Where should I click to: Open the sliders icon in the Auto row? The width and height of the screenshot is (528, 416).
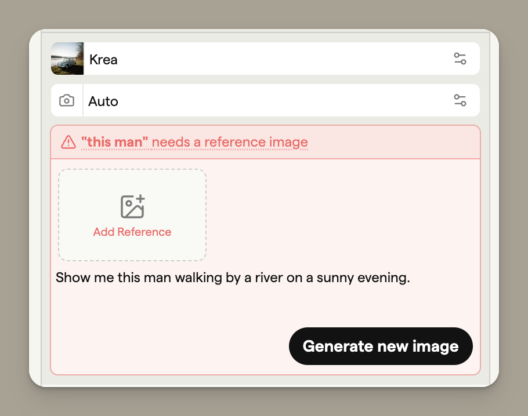[x=460, y=100]
